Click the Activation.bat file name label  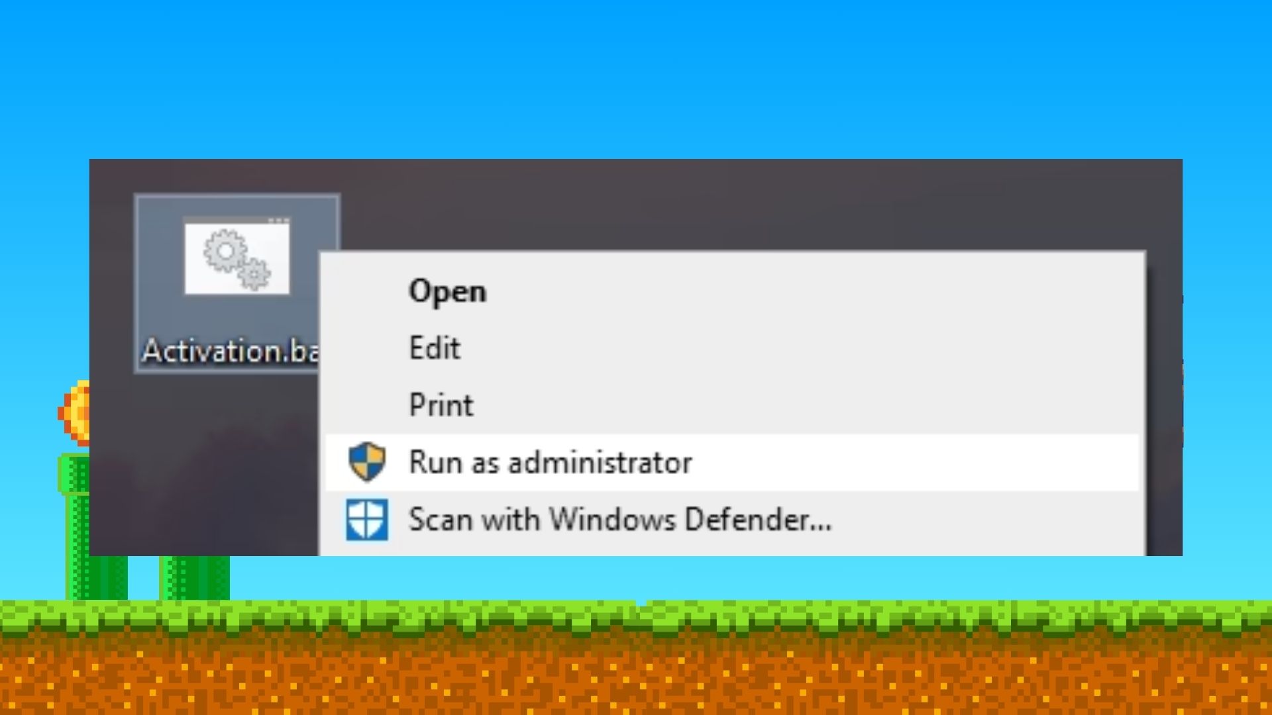231,351
